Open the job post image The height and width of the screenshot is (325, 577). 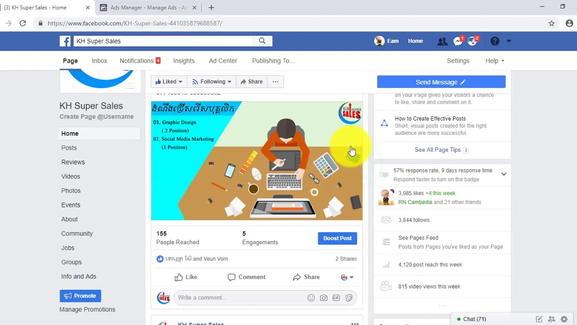(256, 161)
